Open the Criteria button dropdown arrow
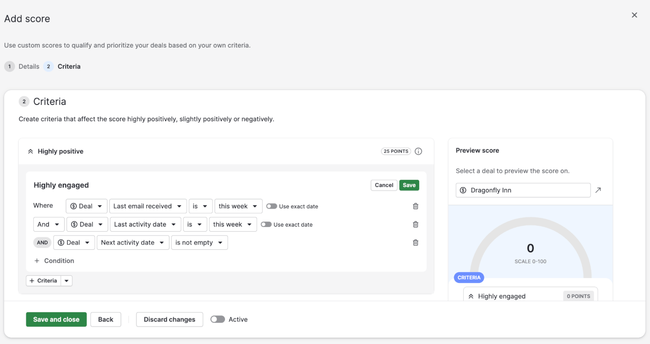Image resolution: width=650 pixels, height=344 pixels. (x=66, y=280)
